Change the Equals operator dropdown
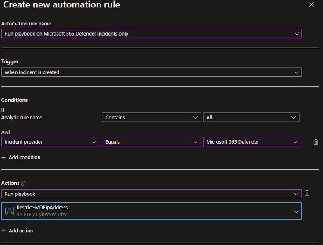Screen dimensions: 323x245 click(151, 142)
